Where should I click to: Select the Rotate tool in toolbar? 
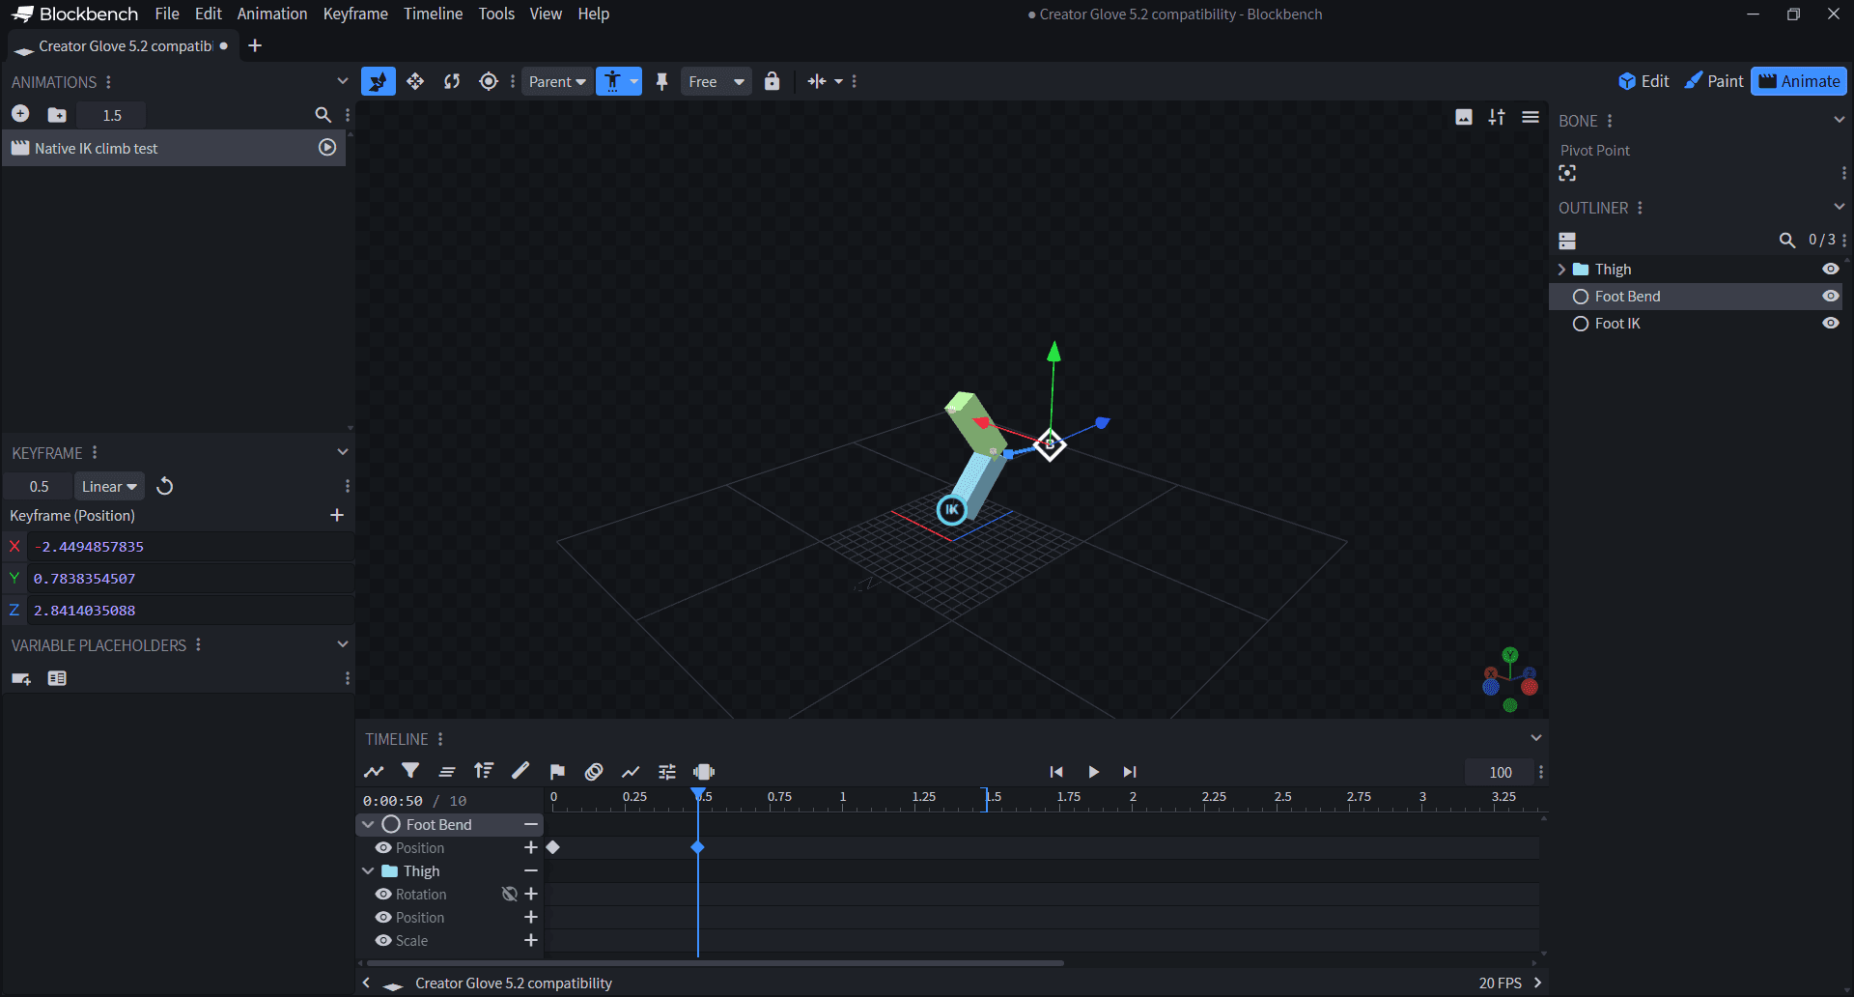[x=452, y=81]
